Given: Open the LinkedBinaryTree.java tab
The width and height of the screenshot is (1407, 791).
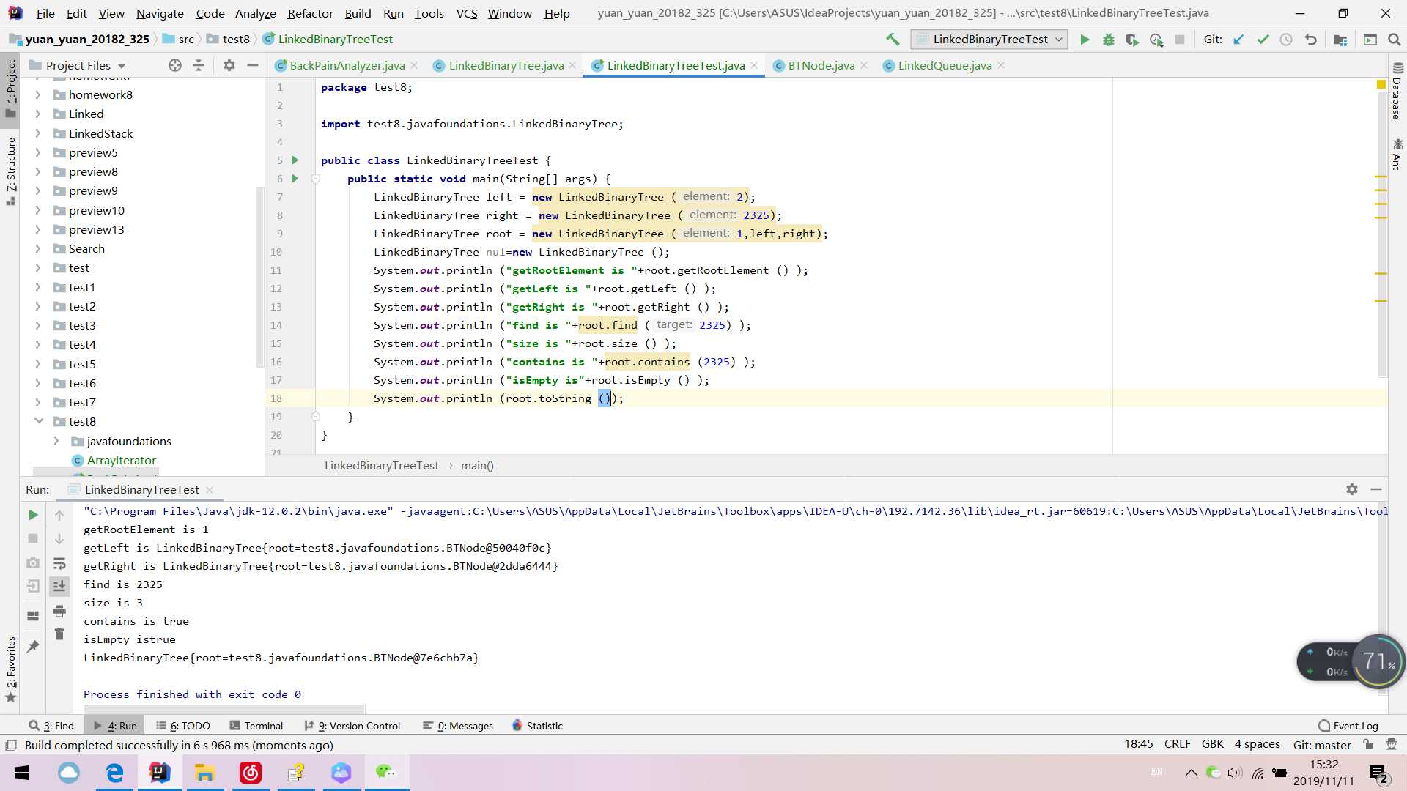Looking at the screenshot, I should (x=506, y=64).
